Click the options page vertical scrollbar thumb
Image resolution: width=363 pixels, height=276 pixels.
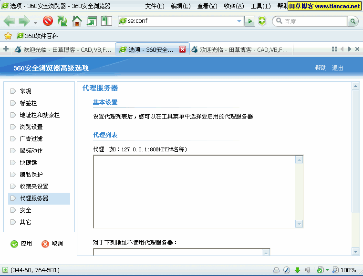coord(355,151)
